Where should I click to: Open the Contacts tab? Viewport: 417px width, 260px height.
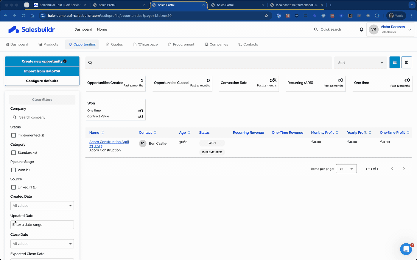(248, 44)
